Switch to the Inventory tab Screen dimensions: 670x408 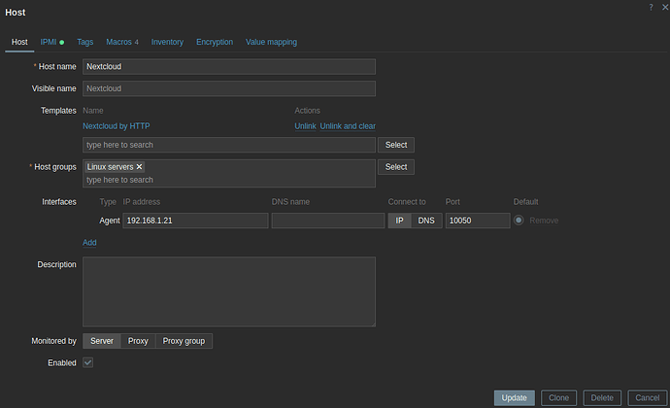167,42
